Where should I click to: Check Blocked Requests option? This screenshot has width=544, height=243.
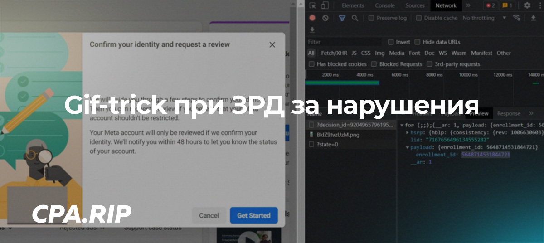point(374,64)
